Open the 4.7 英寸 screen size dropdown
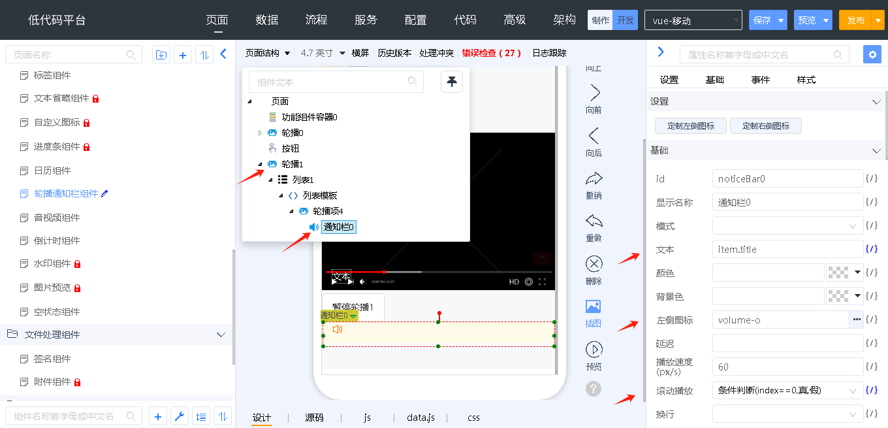888x428 pixels. (x=323, y=53)
